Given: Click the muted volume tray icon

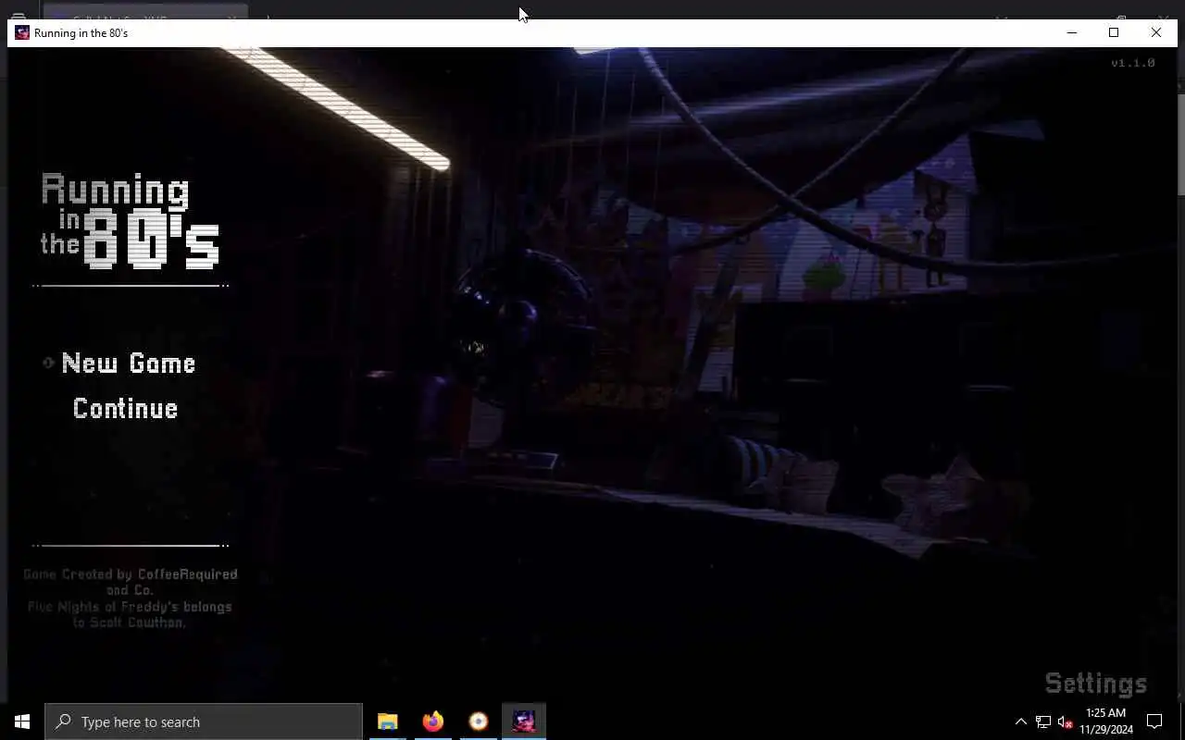Looking at the screenshot, I should point(1066,721).
